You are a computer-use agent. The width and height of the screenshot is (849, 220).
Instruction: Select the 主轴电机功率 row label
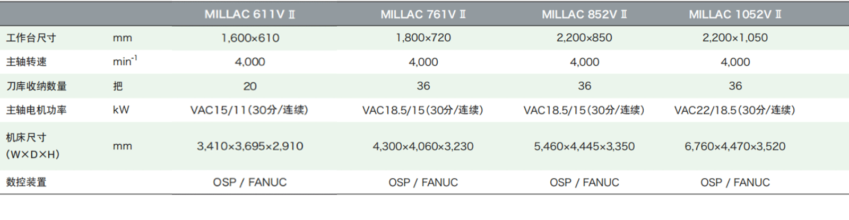tap(36, 110)
